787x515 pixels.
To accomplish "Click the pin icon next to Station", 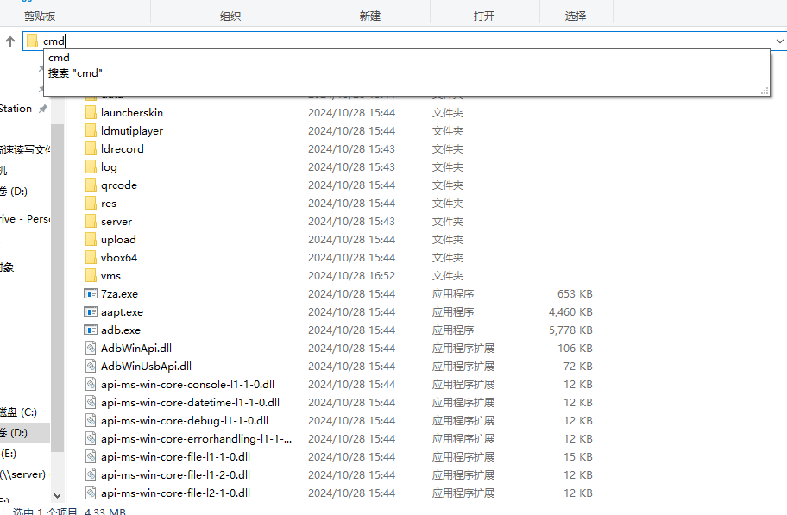I will (x=43, y=110).
